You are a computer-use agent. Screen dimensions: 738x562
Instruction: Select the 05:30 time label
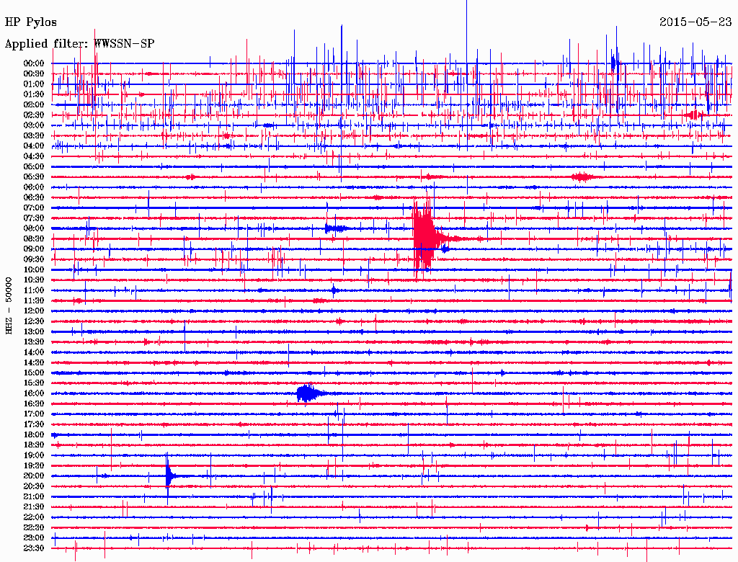click(x=34, y=177)
